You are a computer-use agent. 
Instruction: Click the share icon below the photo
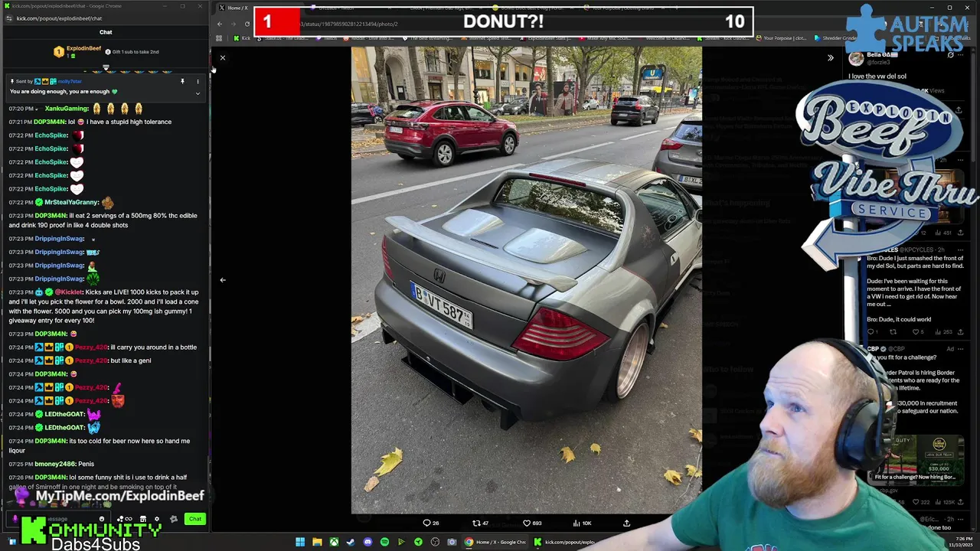pyautogui.click(x=626, y=523)
